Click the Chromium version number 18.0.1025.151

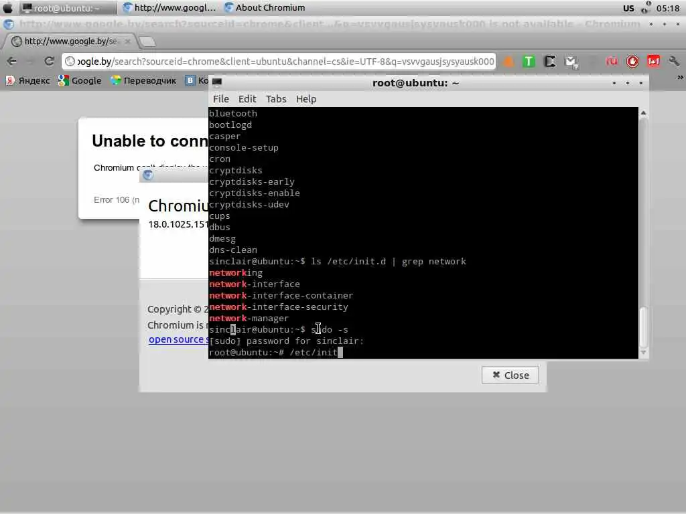tap(178, 224)
